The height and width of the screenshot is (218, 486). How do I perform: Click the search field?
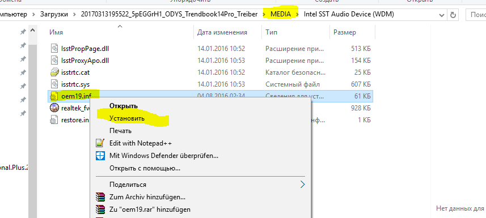pos(476,15)
